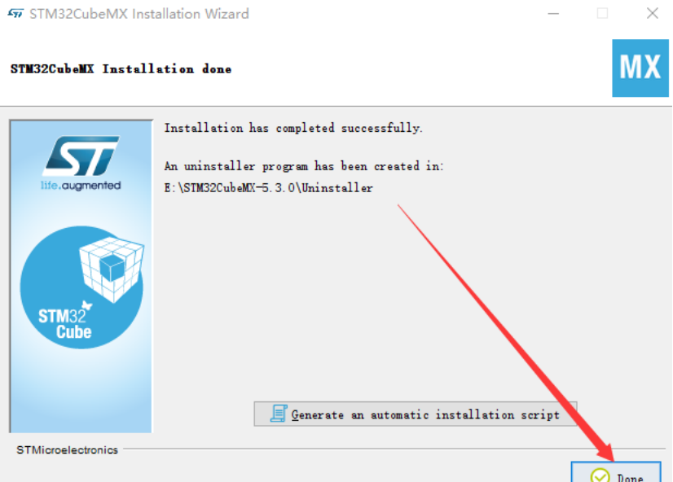
Task: Minimize the installation wizard window
Action: [553, 13]
